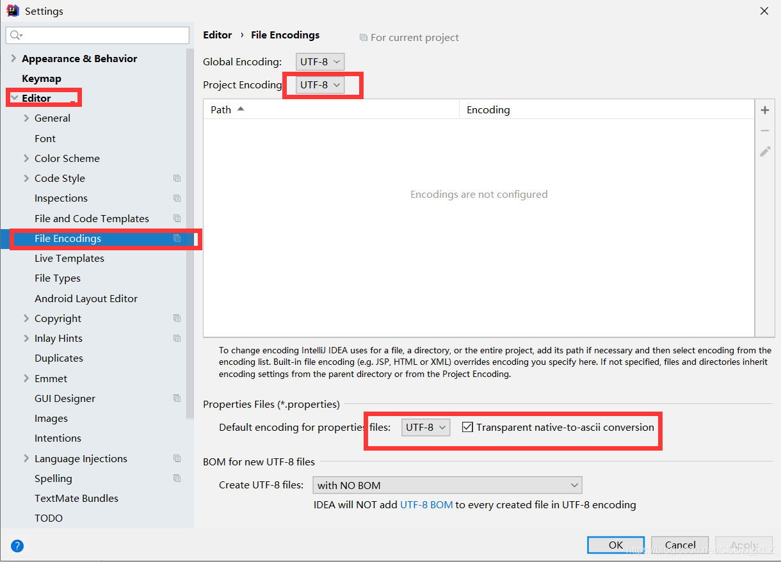Click the edit pencil icon beside table
This screenshot has width=781, height=562.
pos(765,151)
